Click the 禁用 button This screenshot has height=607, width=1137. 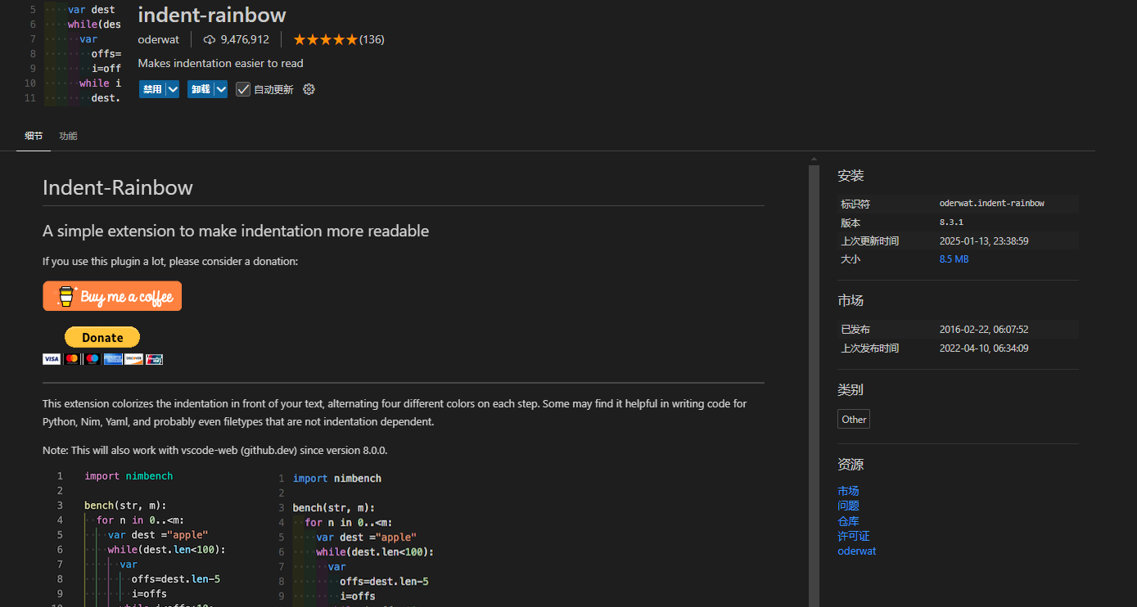(x=152, y=89)
